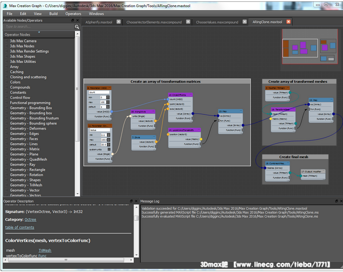Switch to the ChooseValues.maxcompound tab

[217, 22]
